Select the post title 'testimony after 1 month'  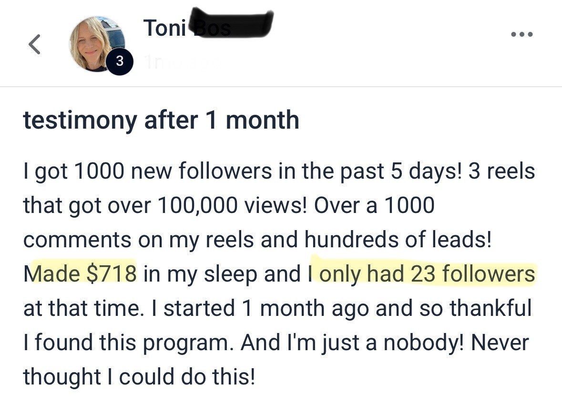pyautogui.click(x=161, y=120)
